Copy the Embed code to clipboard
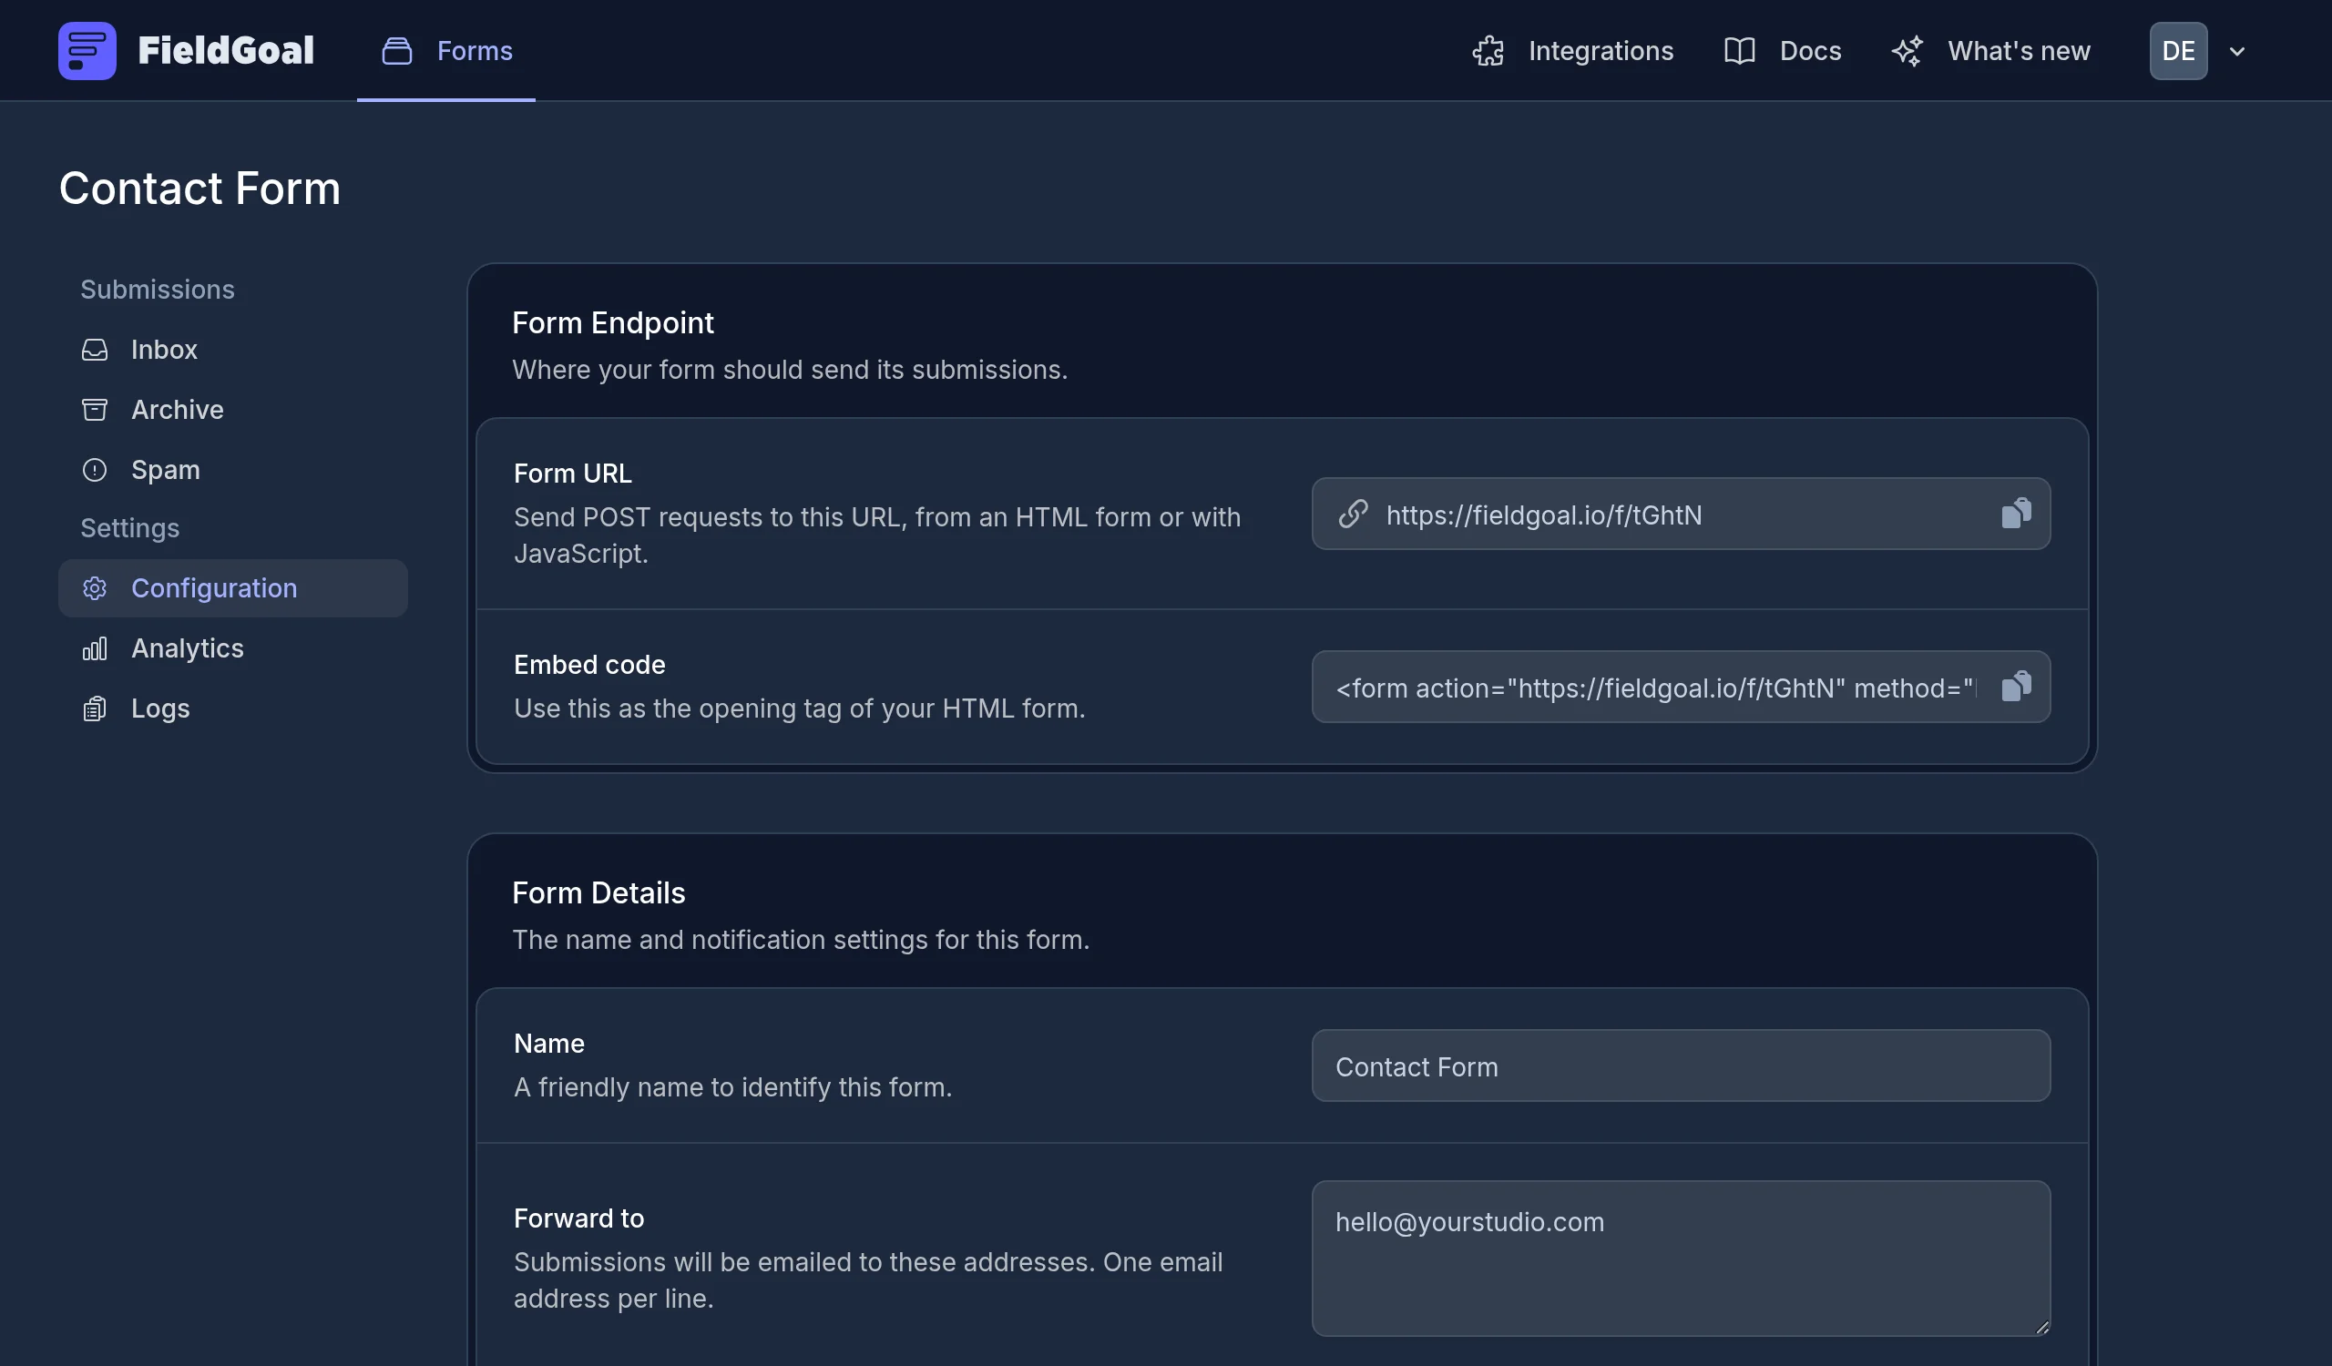 (2017, 687)
